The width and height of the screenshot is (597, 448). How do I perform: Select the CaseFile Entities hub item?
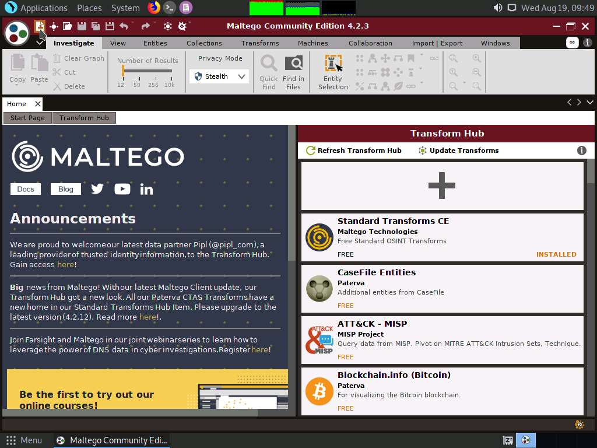pyautogui.click(x=442, y=289)
